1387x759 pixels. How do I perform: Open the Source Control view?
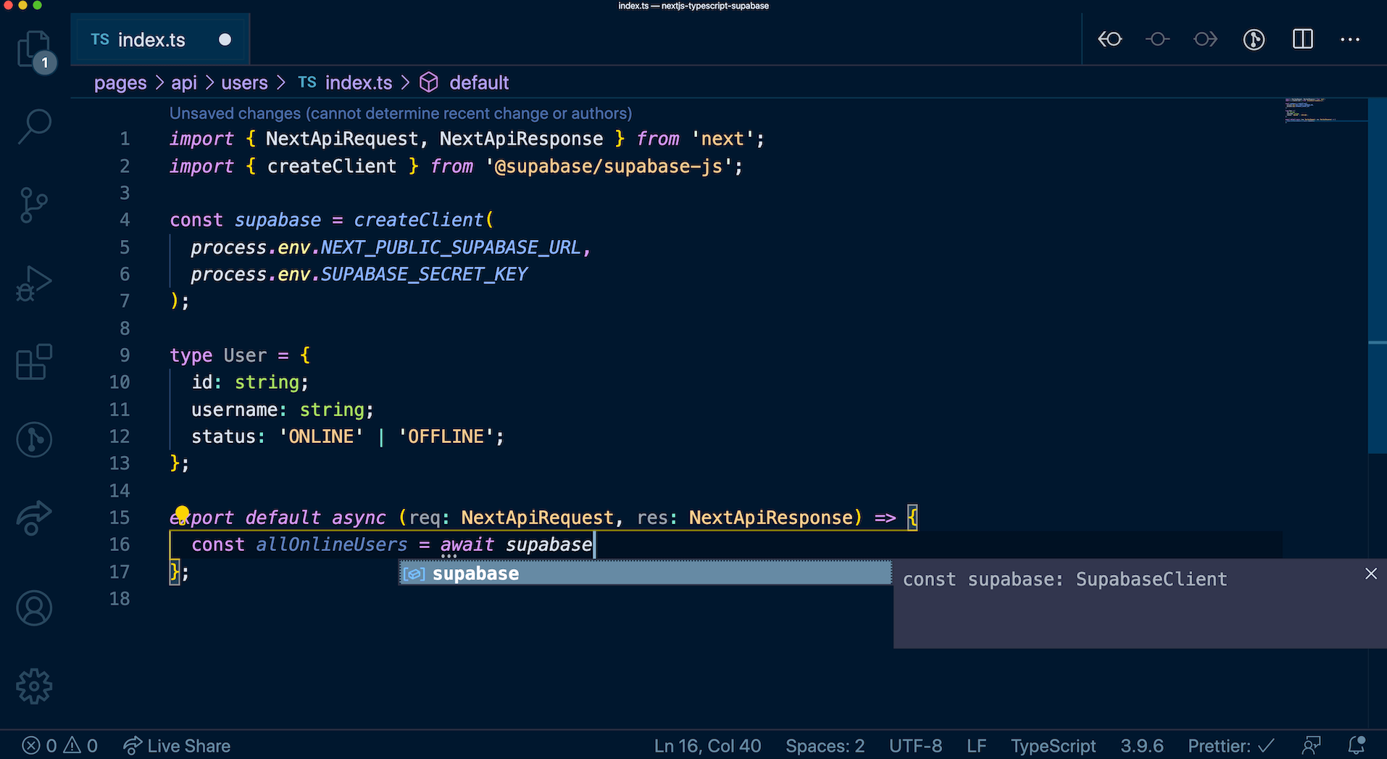[34, 205]
